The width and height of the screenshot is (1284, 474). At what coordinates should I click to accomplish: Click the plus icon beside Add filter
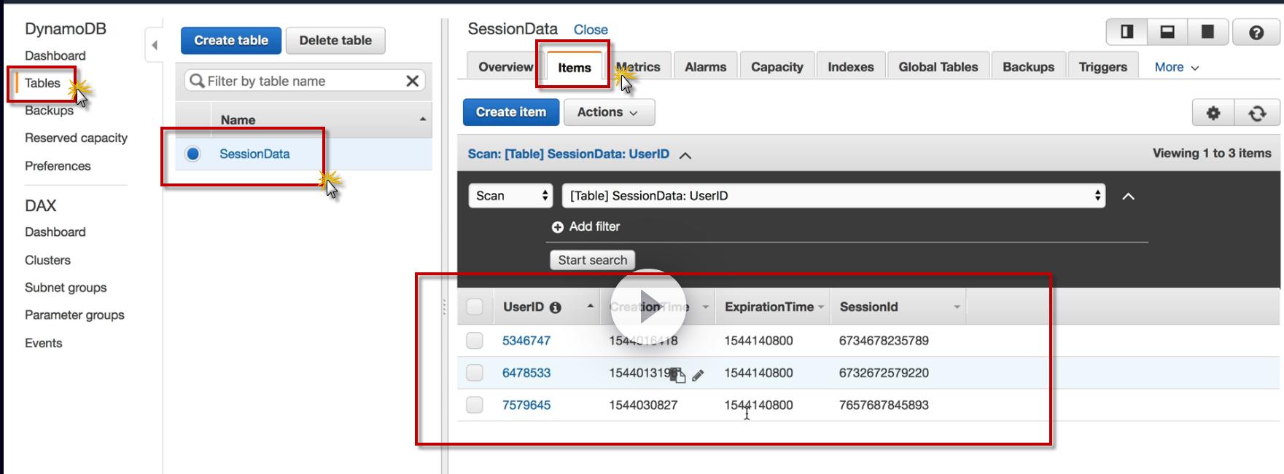pos(558,227)
